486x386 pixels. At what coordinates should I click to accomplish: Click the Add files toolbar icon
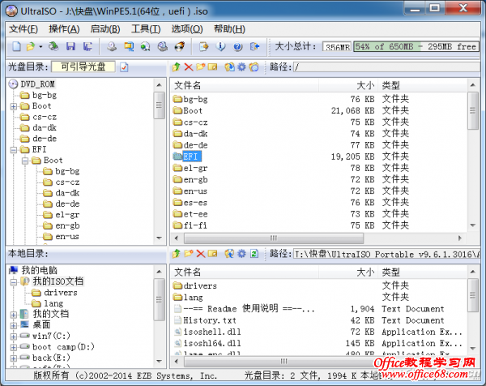point(204,46)
